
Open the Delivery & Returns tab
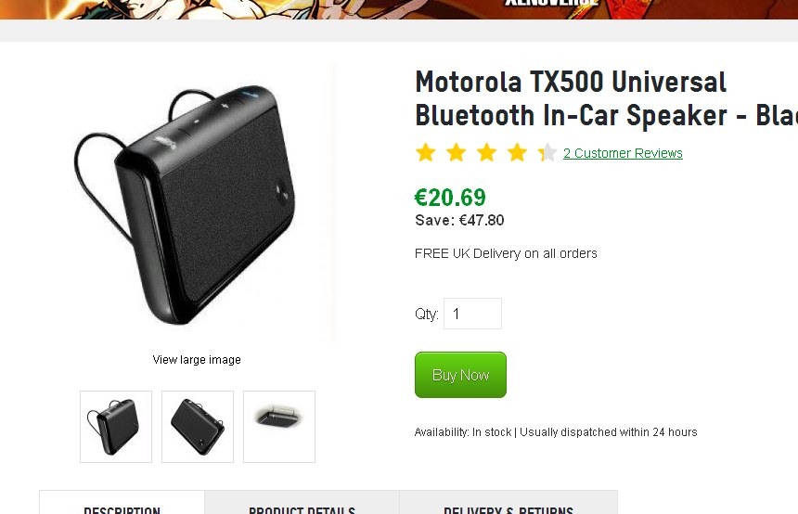[508, 508]
